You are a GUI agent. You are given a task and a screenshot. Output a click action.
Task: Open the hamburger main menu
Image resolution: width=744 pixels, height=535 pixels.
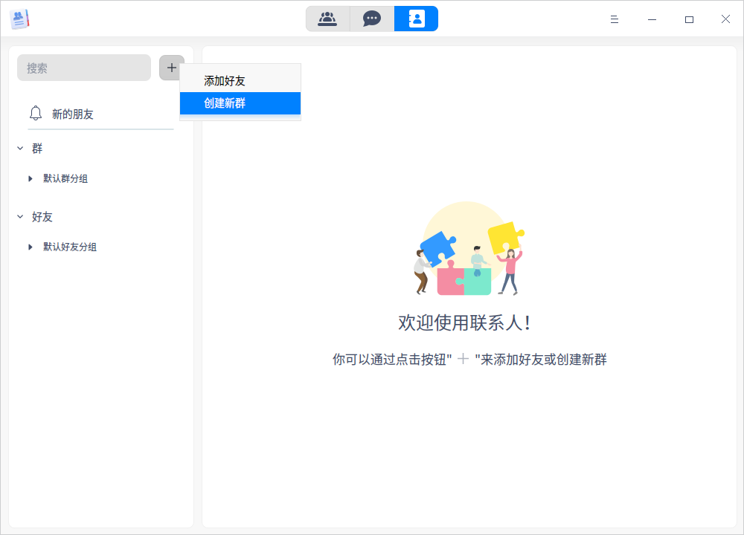click(615, 19)
